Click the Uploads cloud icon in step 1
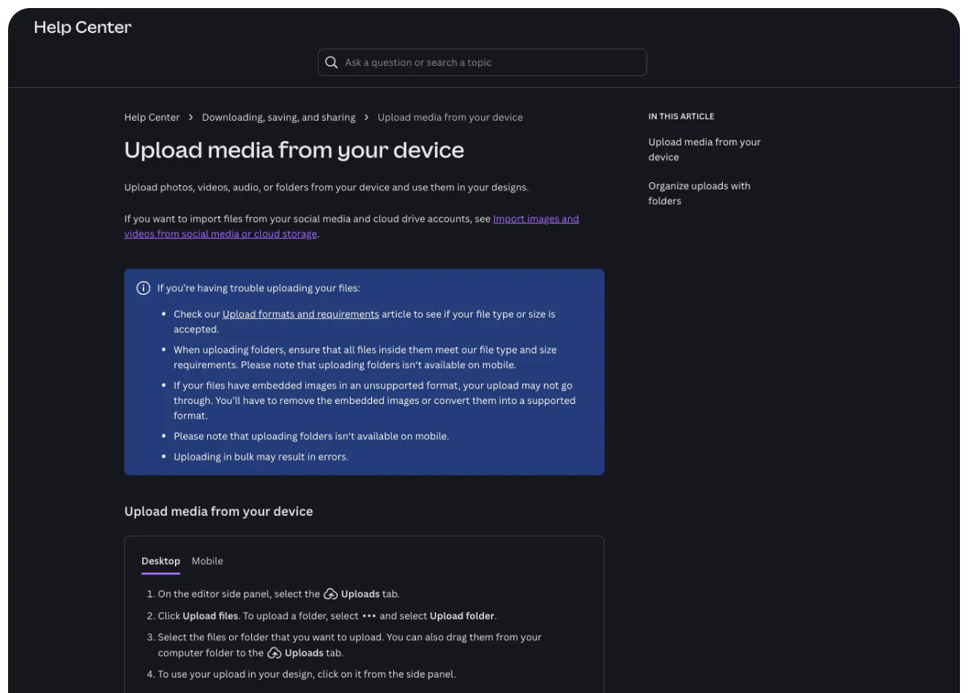968x693 pixels. point(331,594)
